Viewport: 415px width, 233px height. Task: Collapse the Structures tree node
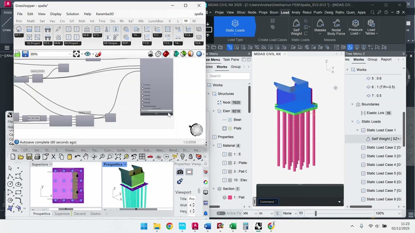[208, 94]
